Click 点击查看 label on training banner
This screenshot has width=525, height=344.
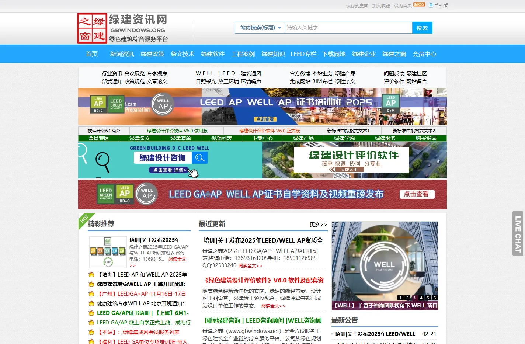coord(265,119)
